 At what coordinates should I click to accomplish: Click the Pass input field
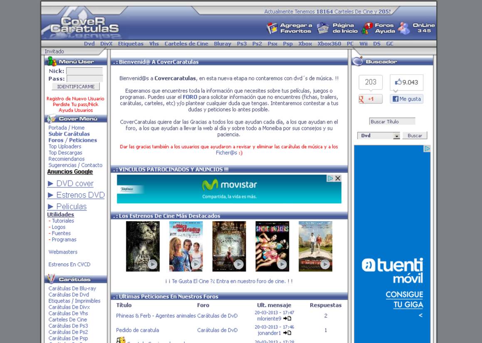pos(85,79)
